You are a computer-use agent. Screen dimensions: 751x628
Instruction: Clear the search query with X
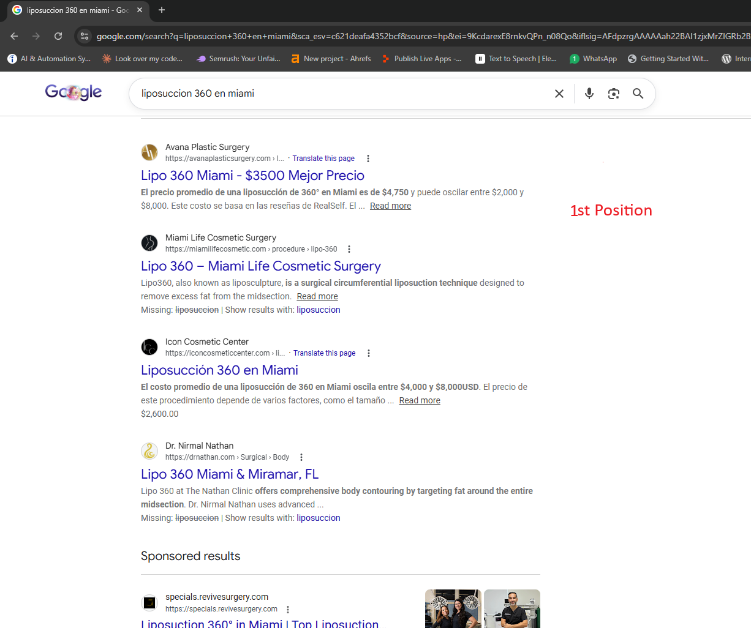[x=559, y=94]
